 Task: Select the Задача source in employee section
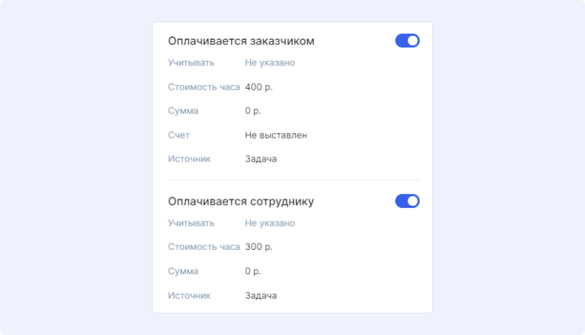[261, 296]
